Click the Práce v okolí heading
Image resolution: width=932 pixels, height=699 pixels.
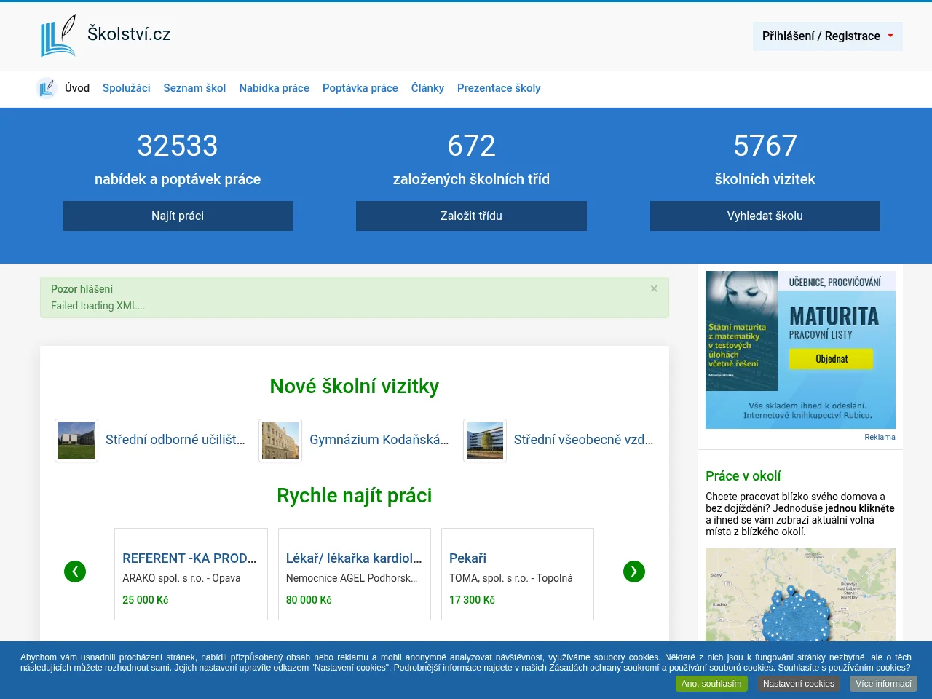click(743, 476)
